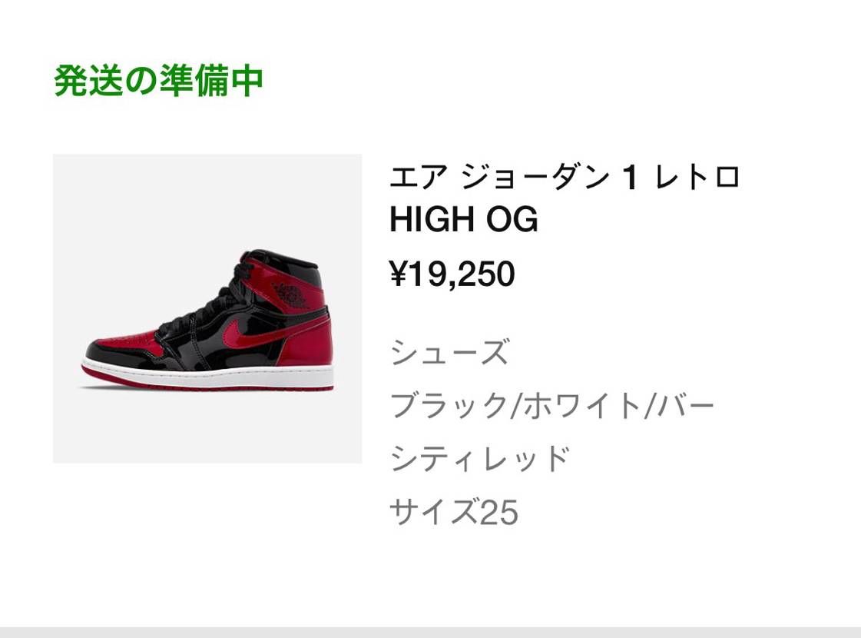The image size is (861, 638).
Task: Select the エア ジョーダン 1 レトロ product title
Action: (565, 178)
